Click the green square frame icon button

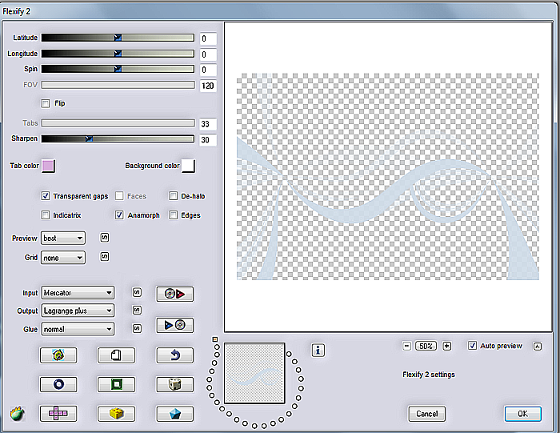pyautogui.click(x=117, y=384)
